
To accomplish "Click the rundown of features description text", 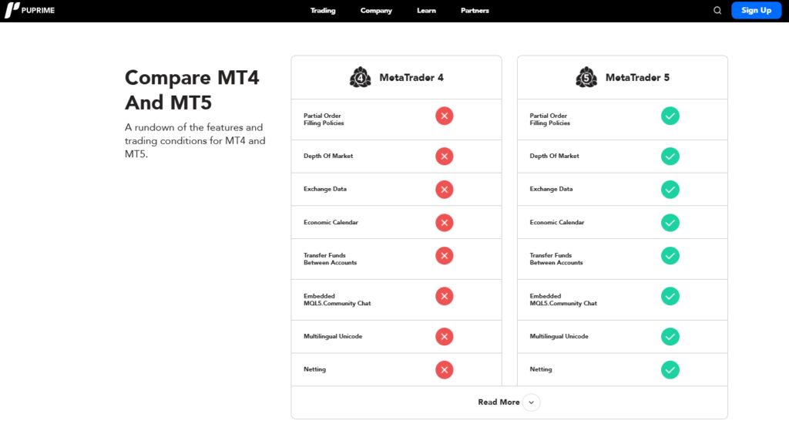I will pos(195,141).
